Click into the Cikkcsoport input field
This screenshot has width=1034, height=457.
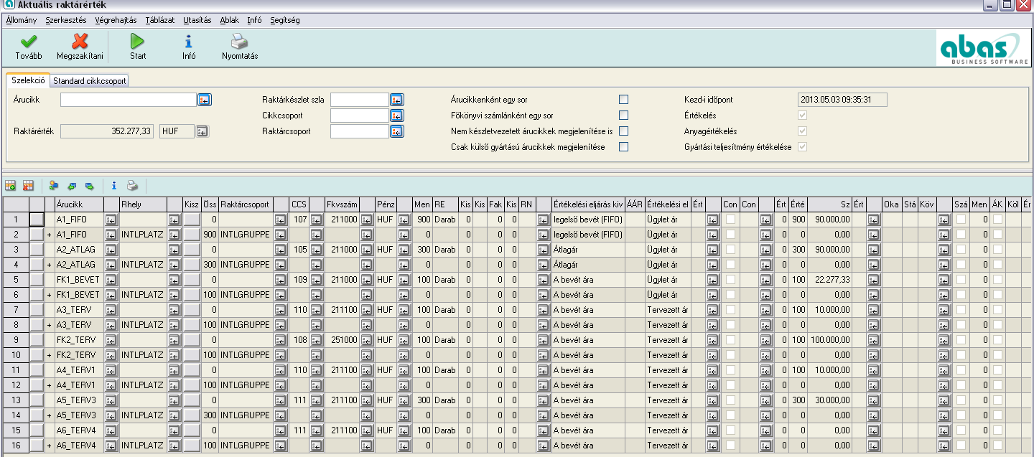point(360,116)
